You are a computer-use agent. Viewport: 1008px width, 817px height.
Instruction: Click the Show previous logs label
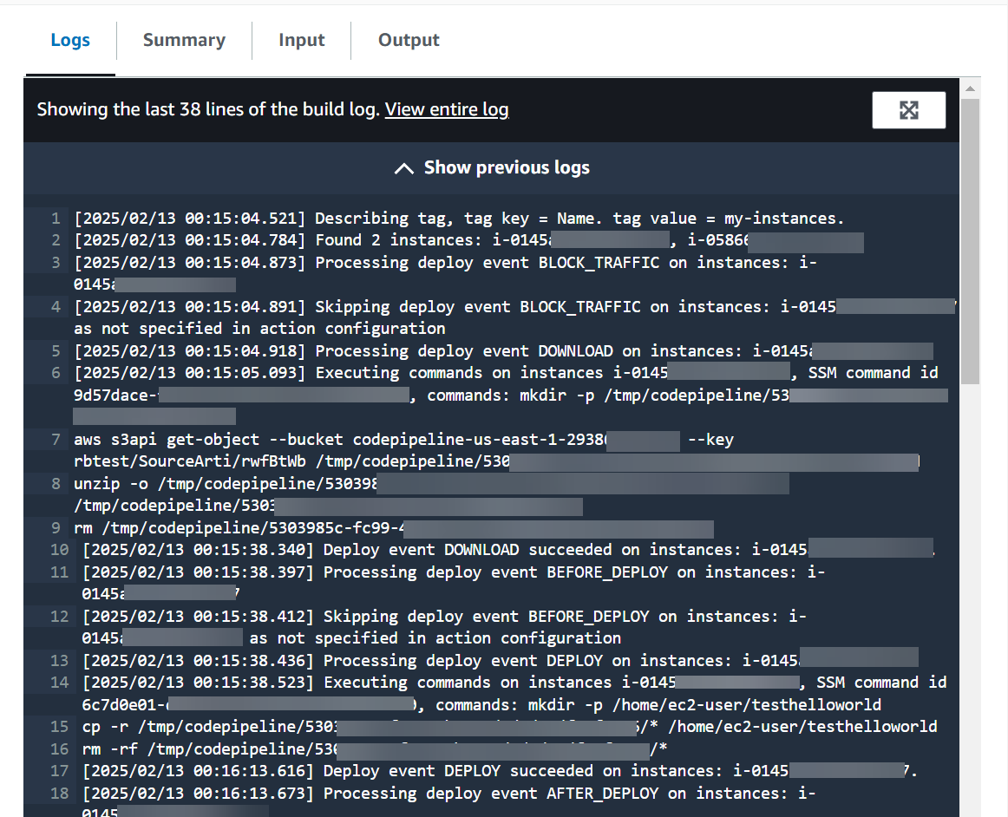pyautogui.click(x=507, y=167)
